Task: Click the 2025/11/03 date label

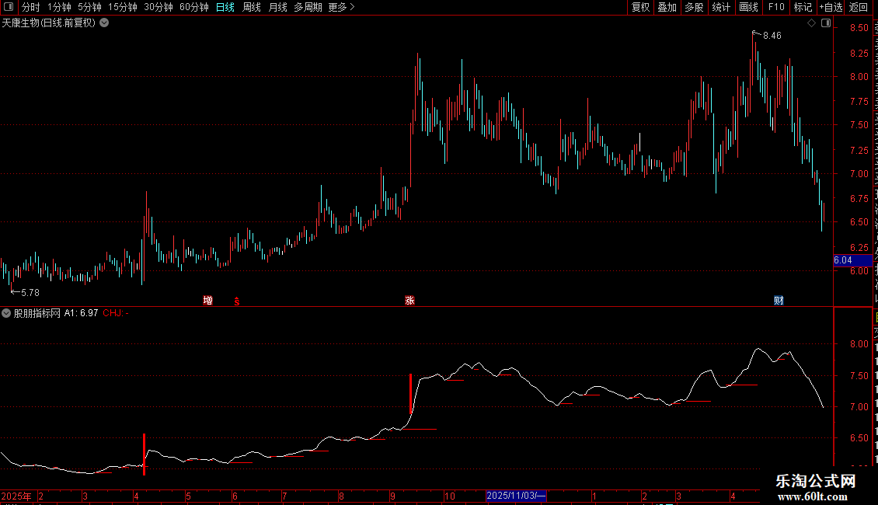Action: tap(516, 496)
